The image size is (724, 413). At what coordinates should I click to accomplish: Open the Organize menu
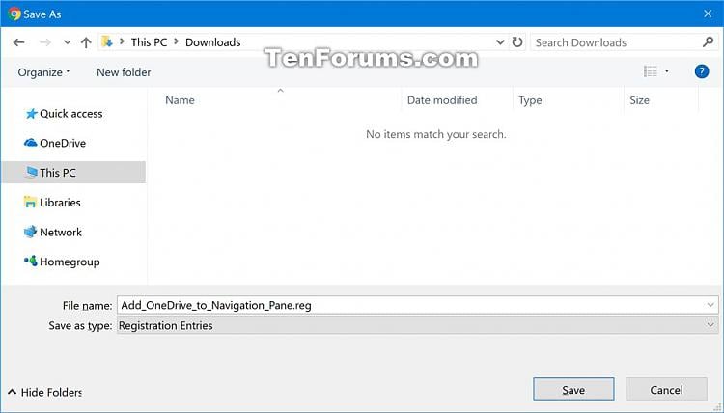point(43,72)
